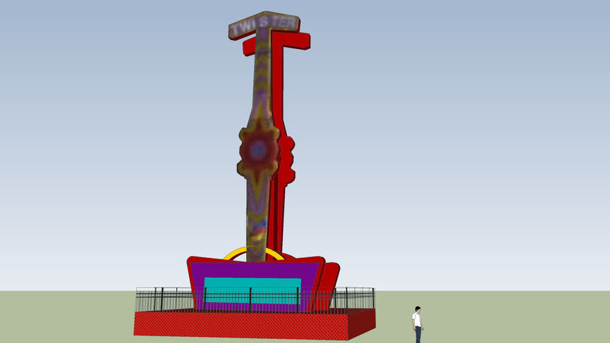Select the standing human figure model

point(417,324)
